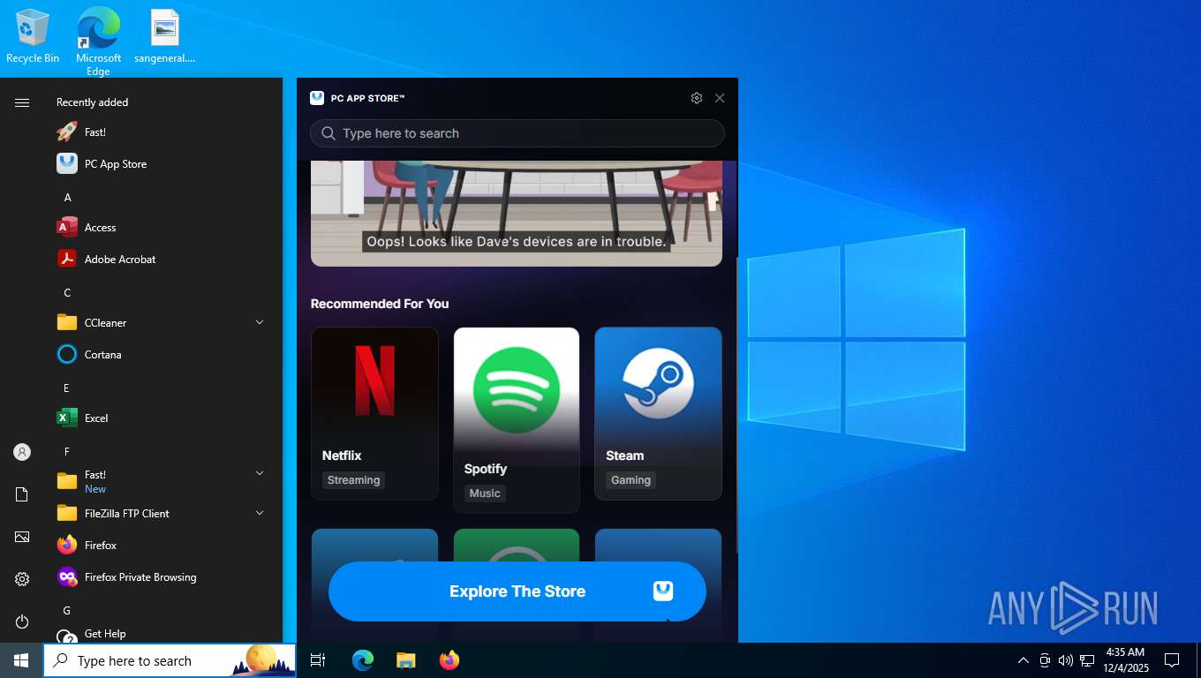Screen dimensions: 1201x678
Task: Open Microsoft Edge on taskbar
Action: click(362, 660)
